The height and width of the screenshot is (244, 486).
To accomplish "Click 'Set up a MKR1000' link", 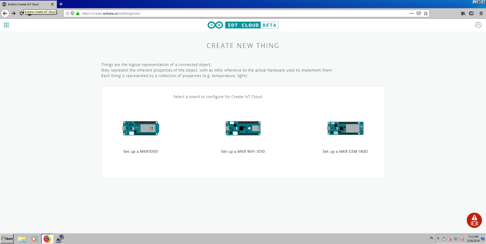I will [x=141, y=152].
